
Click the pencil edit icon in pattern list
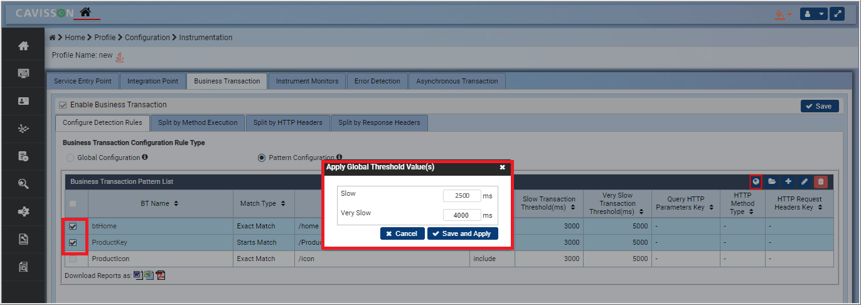(805, 181)
